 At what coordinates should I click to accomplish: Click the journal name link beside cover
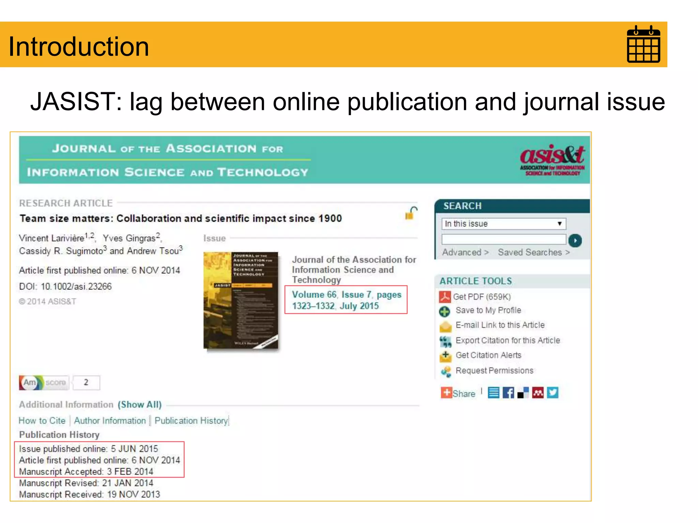354,270
